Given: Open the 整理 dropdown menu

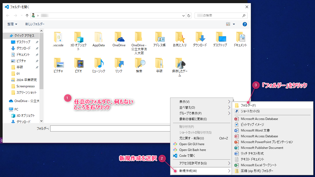Looking at the screenshot, I should click(12, 24).
